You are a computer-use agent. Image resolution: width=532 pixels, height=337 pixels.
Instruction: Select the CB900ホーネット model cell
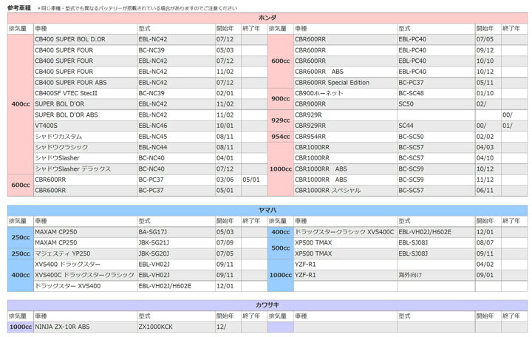coord(345,93)
